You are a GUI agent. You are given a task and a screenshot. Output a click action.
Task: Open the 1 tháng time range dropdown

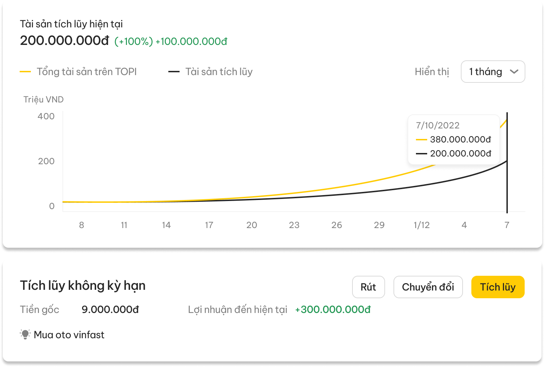(492, 72)
